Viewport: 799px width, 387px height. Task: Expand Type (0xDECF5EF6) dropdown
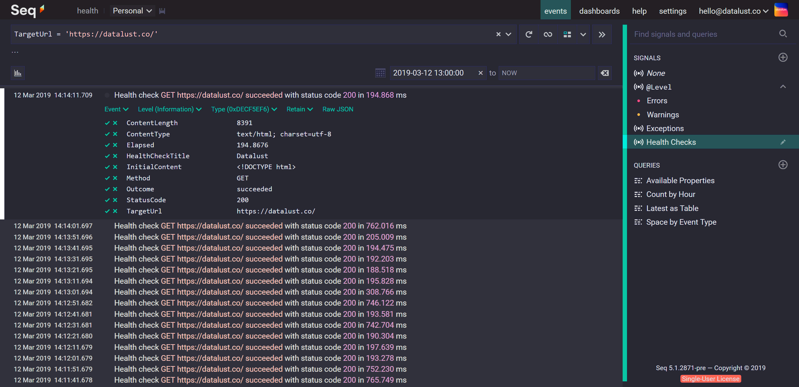tap(244, 109)
